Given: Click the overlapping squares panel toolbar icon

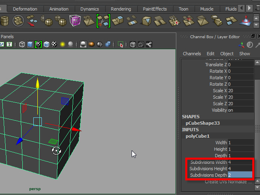Looking at the screenshot, I should (141, 44).
